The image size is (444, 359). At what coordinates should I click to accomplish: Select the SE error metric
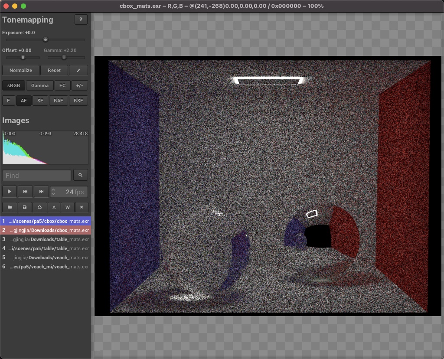click(40, 101)
